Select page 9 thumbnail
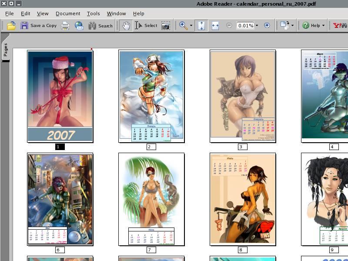 (x=325, y=199)
